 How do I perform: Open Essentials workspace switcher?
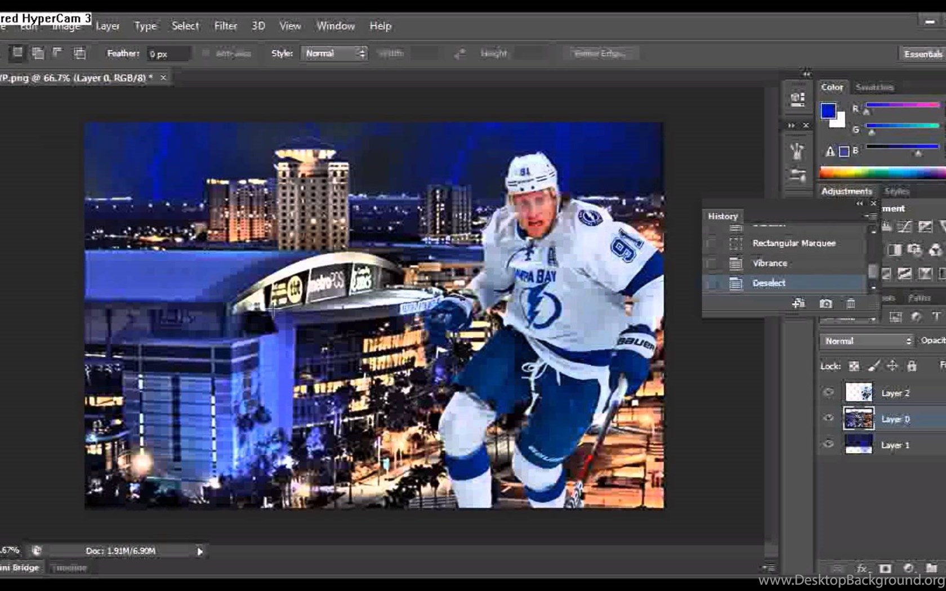(x=922, y=54)
